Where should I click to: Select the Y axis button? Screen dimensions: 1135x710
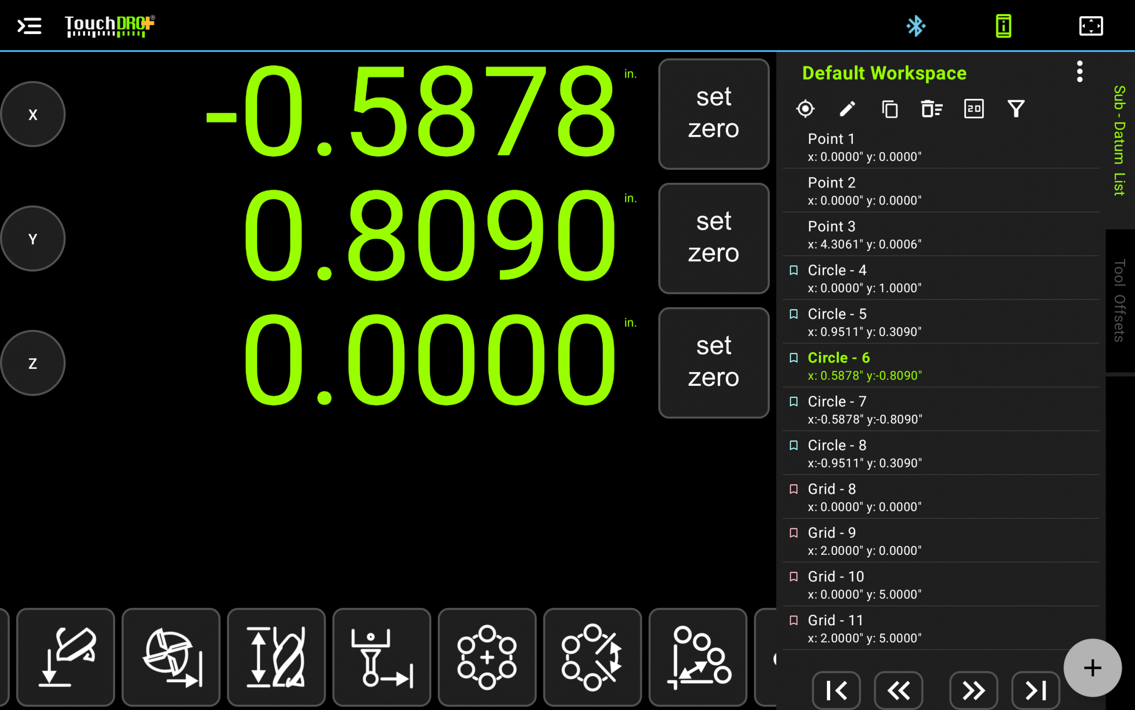pos(33,239)
